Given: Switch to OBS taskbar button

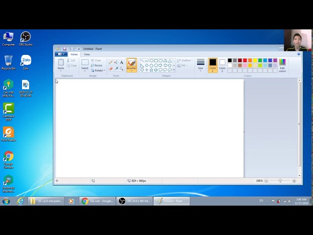Looking at the screenshot, I should pos(134,201).
